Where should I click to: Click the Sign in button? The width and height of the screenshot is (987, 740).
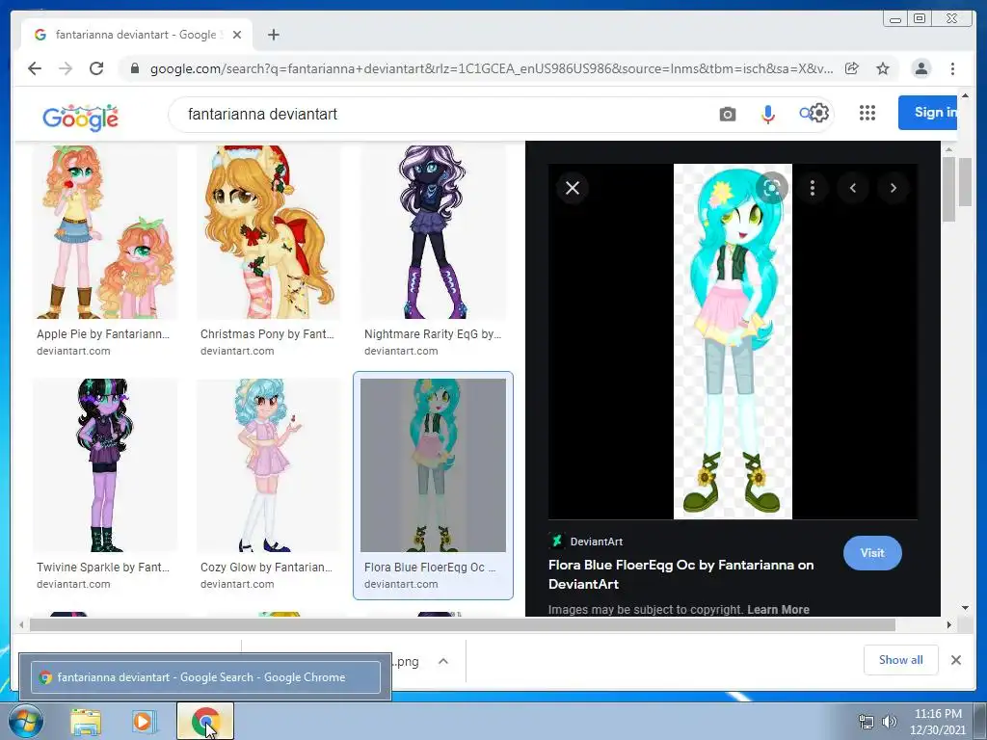coord(928,113)
